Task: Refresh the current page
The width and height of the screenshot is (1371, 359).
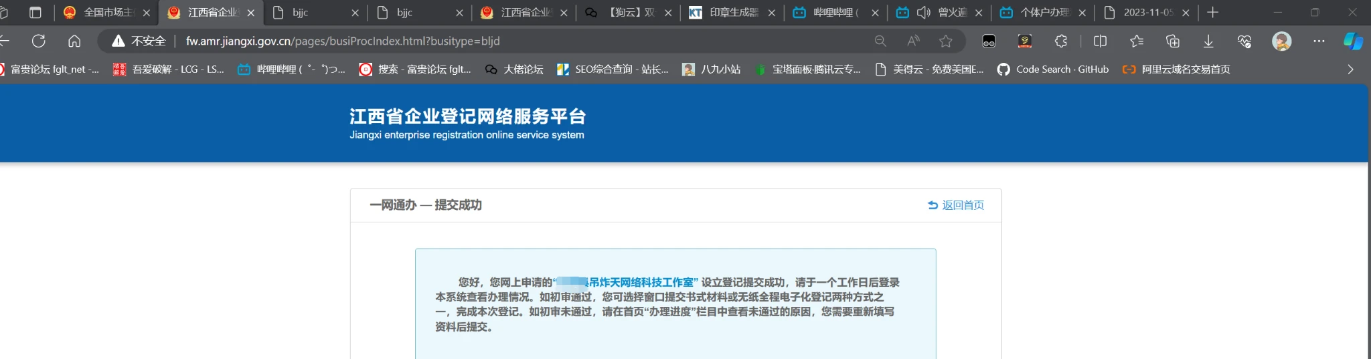Action: pyautogui.click(x=39, y=41)
